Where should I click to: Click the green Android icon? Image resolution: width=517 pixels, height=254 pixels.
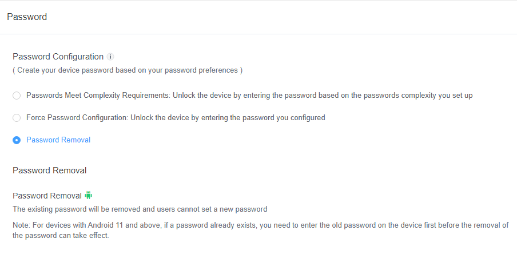[89, 195]
